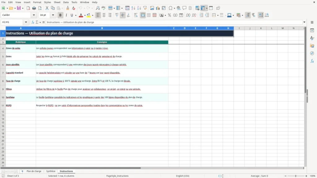
Task: Toggle wrap text
Action: click(136, 15)
